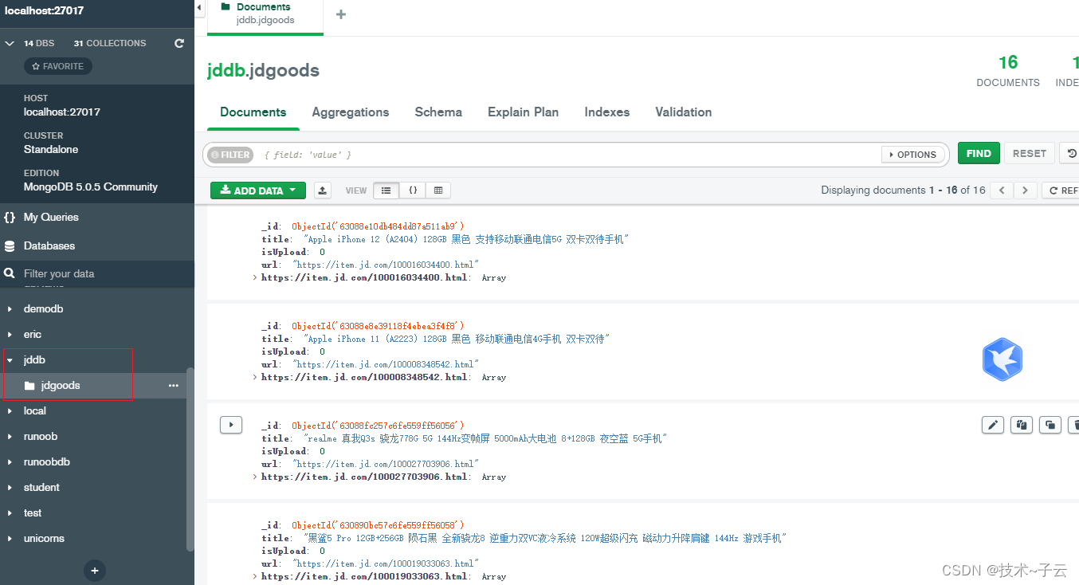Click the blue bird floating icon
The height and width of the screenshot is (585, 1079).
1002,359
